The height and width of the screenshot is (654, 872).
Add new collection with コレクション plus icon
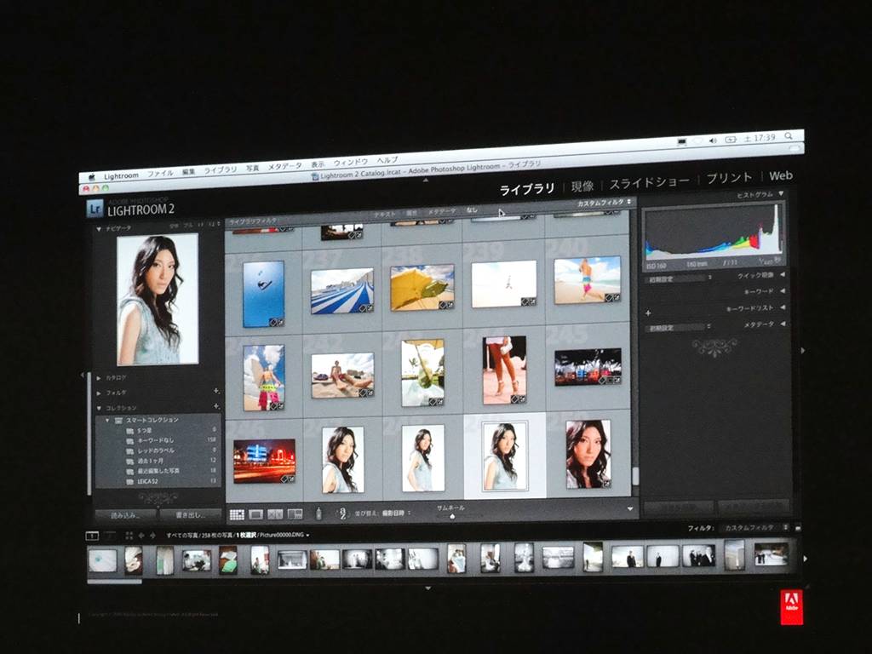tap(216, 406)
